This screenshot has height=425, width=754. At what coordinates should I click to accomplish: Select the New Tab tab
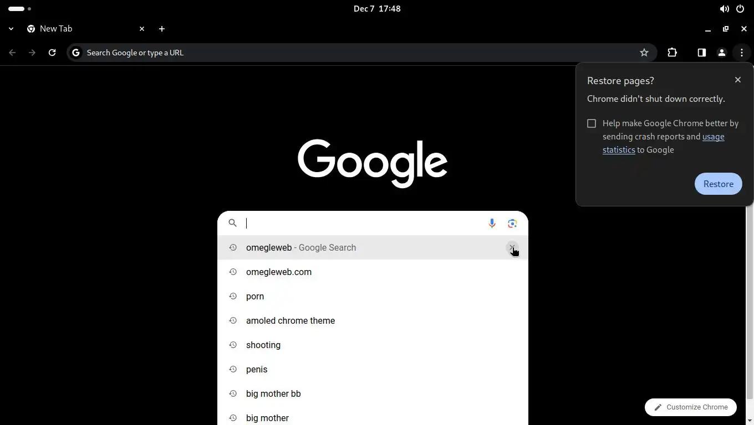tap(86, 29)
